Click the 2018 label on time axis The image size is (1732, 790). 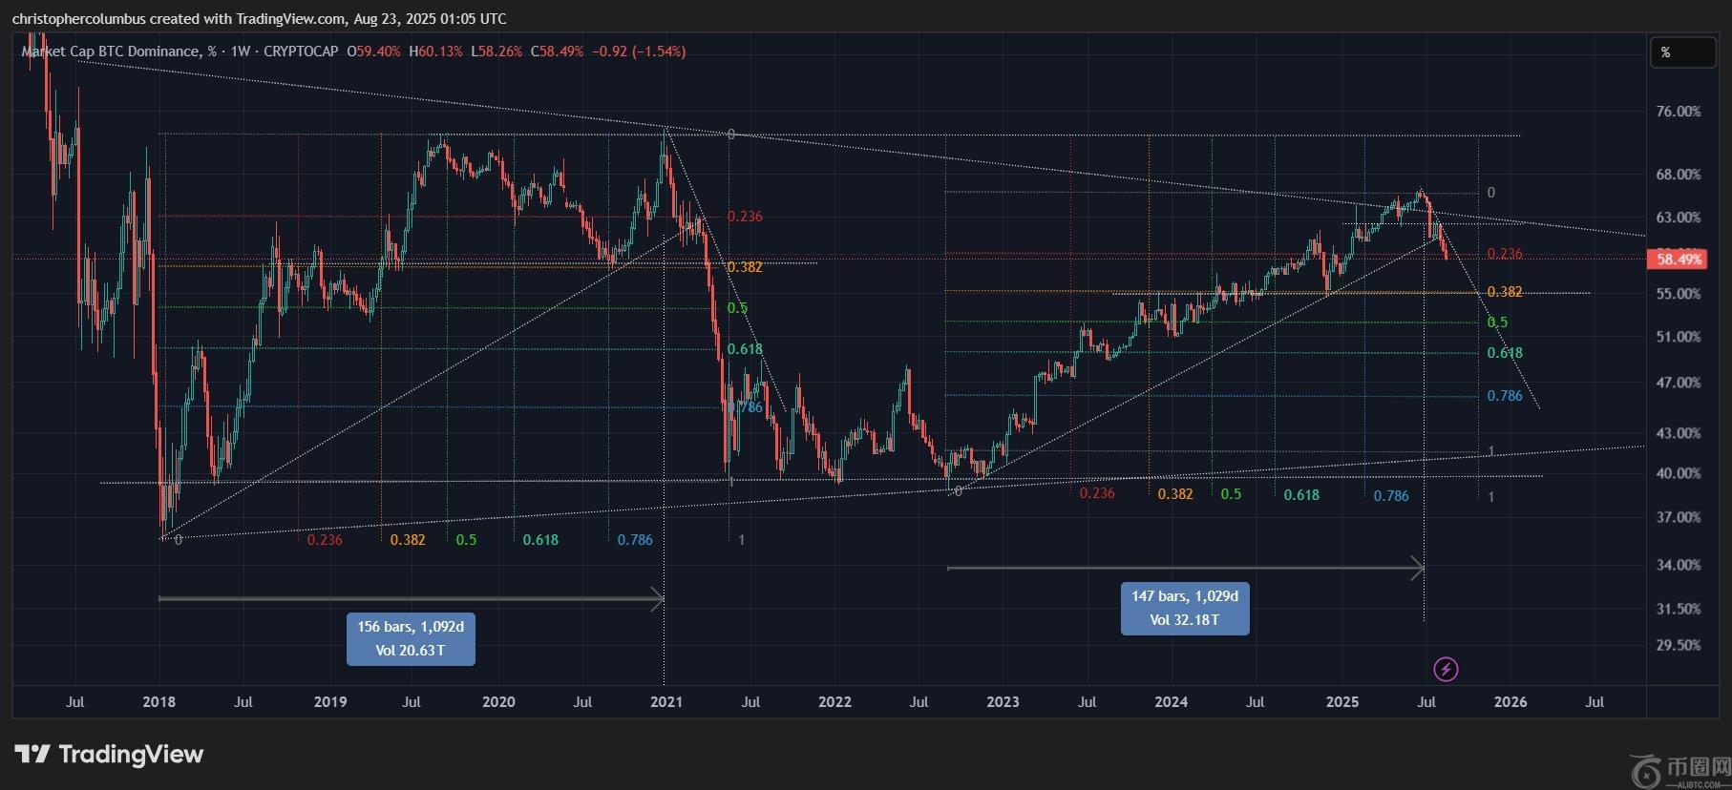click(158, 702)
